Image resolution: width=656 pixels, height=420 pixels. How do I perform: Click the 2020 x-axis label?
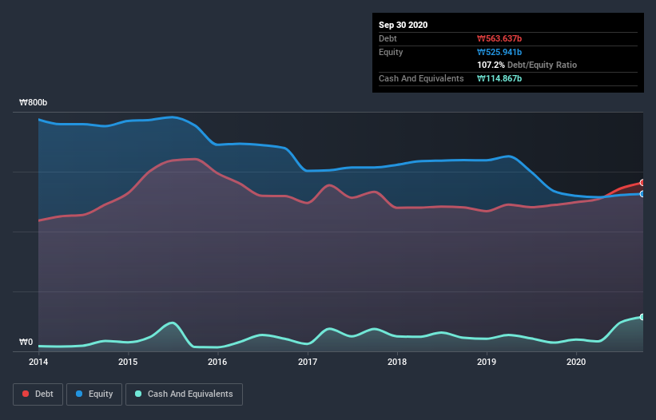[576, 362]
